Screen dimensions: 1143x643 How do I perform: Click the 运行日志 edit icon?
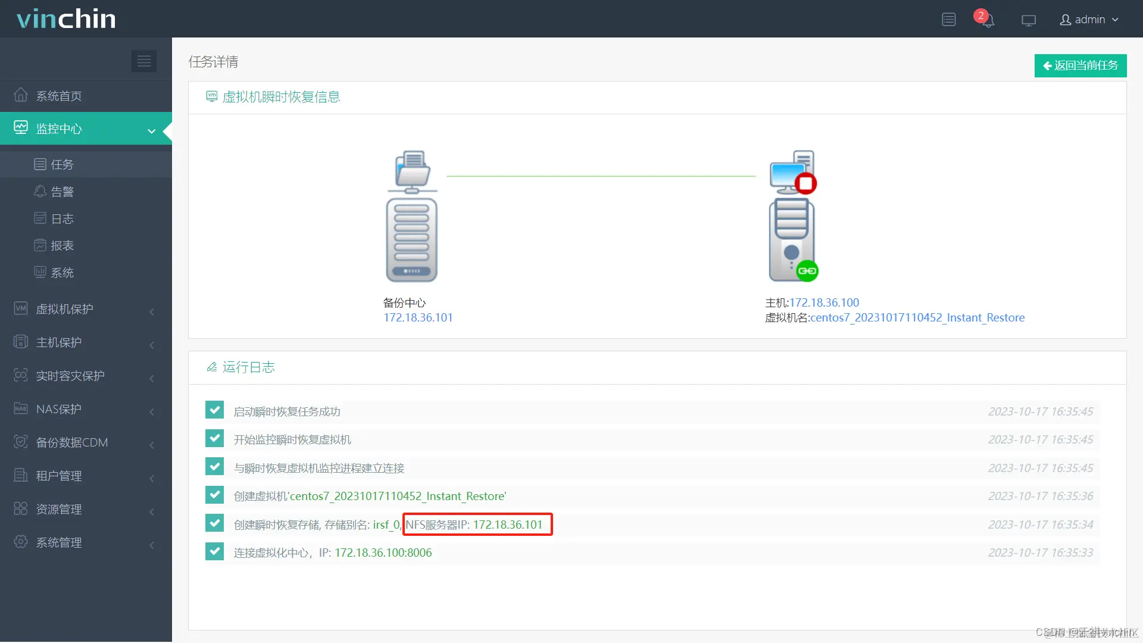pyautogui.click(x=211, y=367)
